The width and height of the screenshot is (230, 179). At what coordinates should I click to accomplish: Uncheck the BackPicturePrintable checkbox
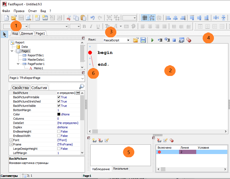[59, 97]
